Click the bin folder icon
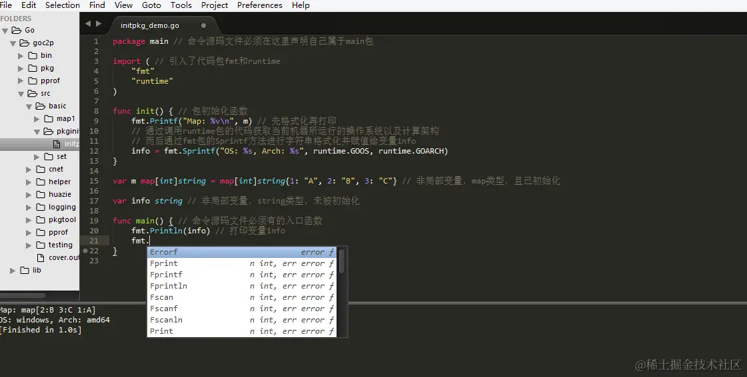 coord(33,56)
